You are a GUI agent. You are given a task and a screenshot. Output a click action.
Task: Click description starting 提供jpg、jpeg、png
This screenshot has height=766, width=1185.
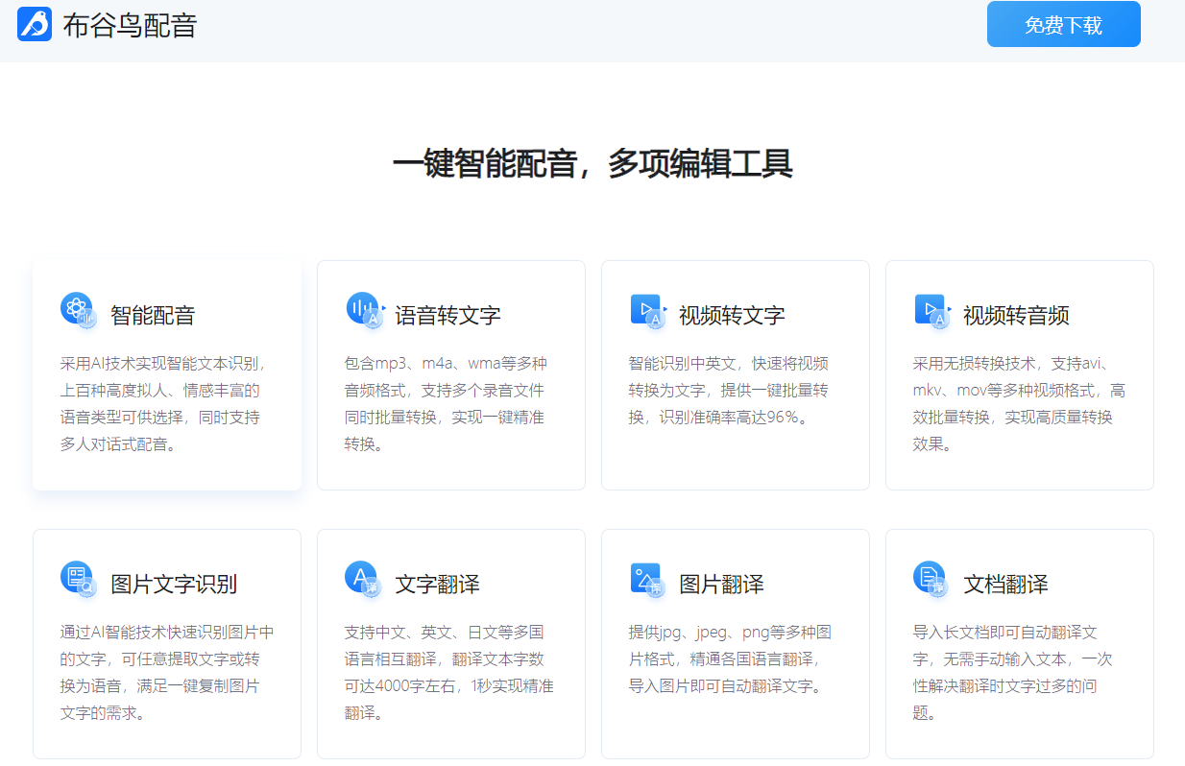pyautogui.click(x=730, y=659)
